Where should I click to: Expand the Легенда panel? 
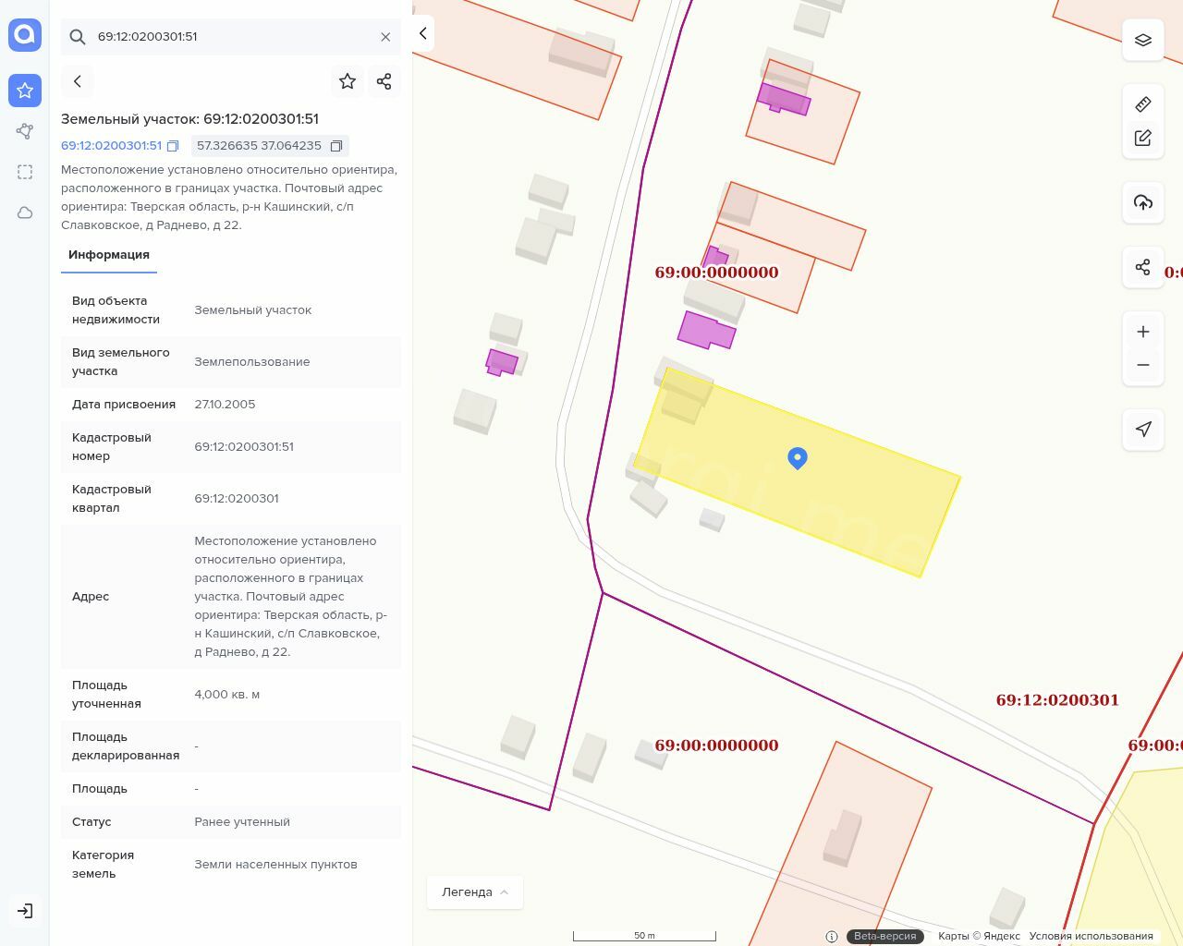click(475, 892)
